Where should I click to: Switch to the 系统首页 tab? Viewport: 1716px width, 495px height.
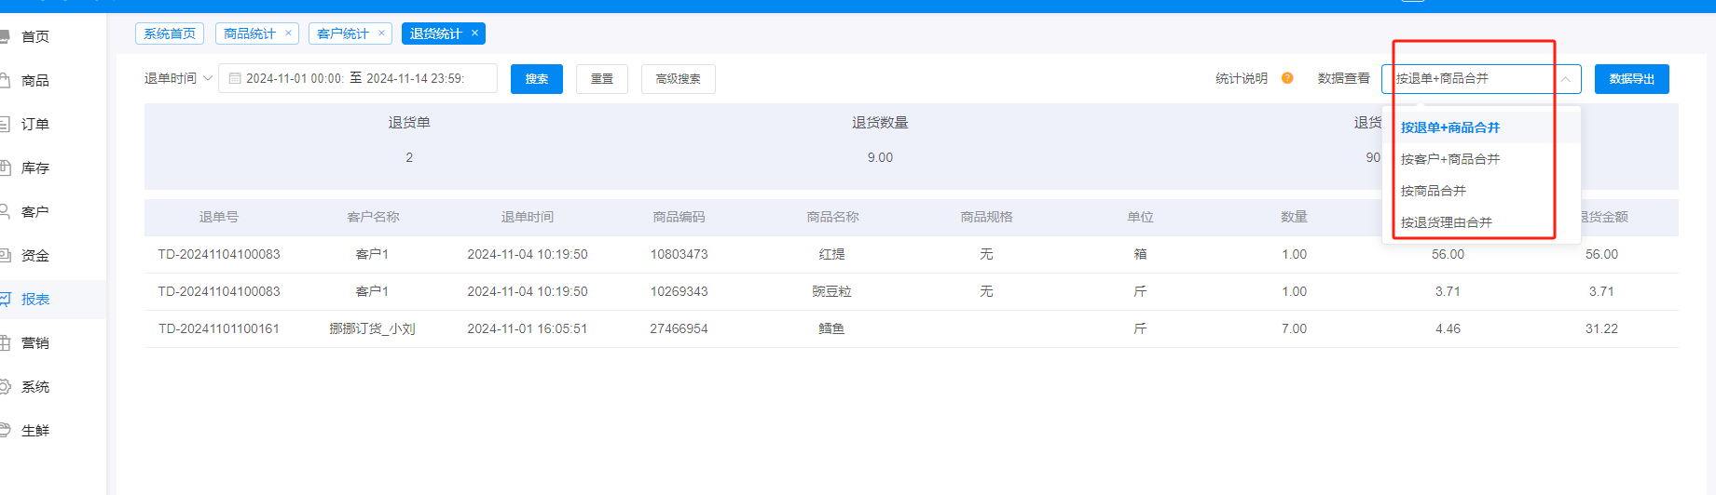coord(170,33)
